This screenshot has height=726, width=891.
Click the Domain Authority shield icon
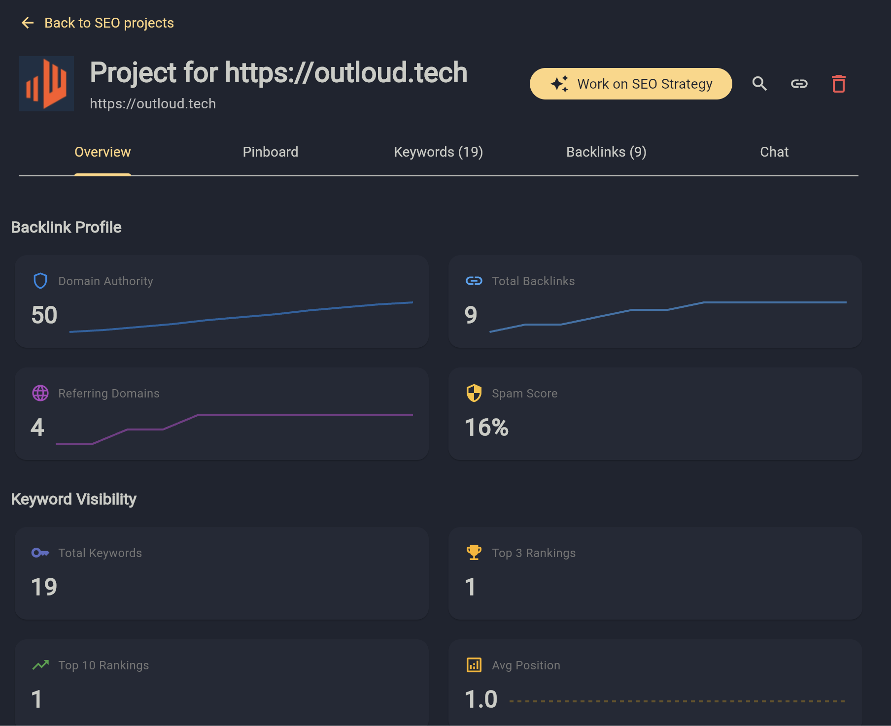(x=40, y=281)
